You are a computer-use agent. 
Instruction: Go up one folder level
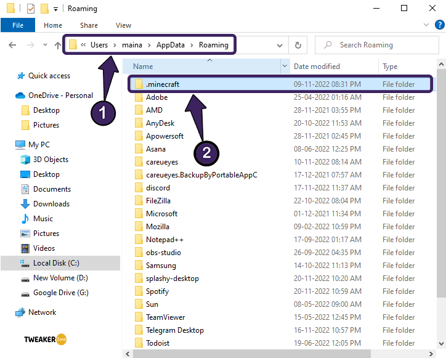(x=58, y=45)
